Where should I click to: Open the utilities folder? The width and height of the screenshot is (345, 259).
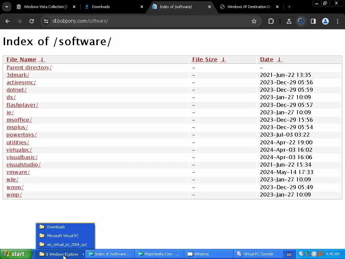[18, 143]
